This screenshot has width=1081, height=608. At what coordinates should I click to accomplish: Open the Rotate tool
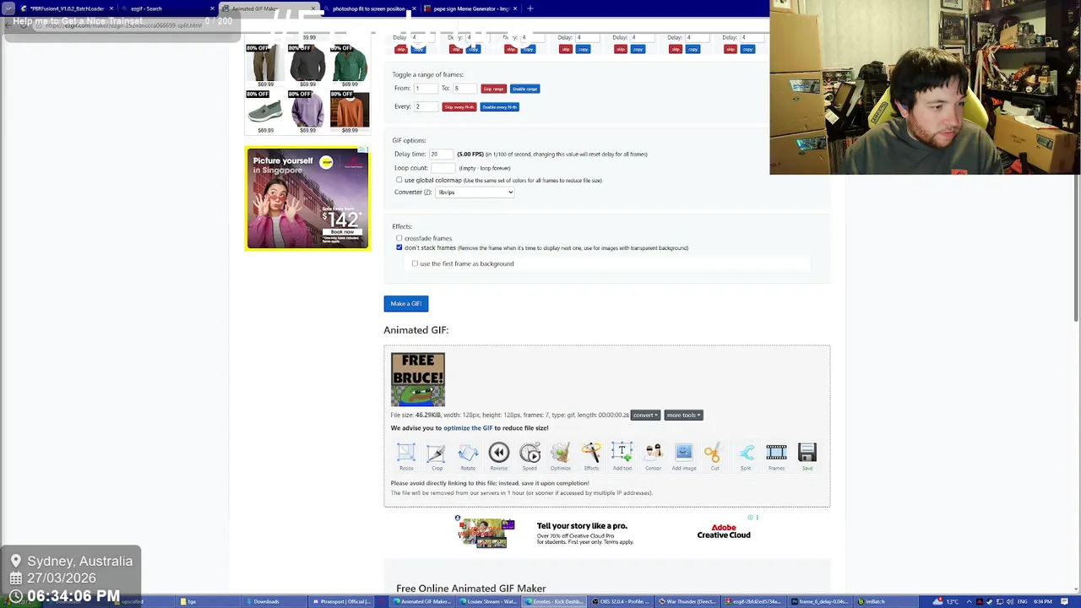pyautogui.click(x=468, y=457)
